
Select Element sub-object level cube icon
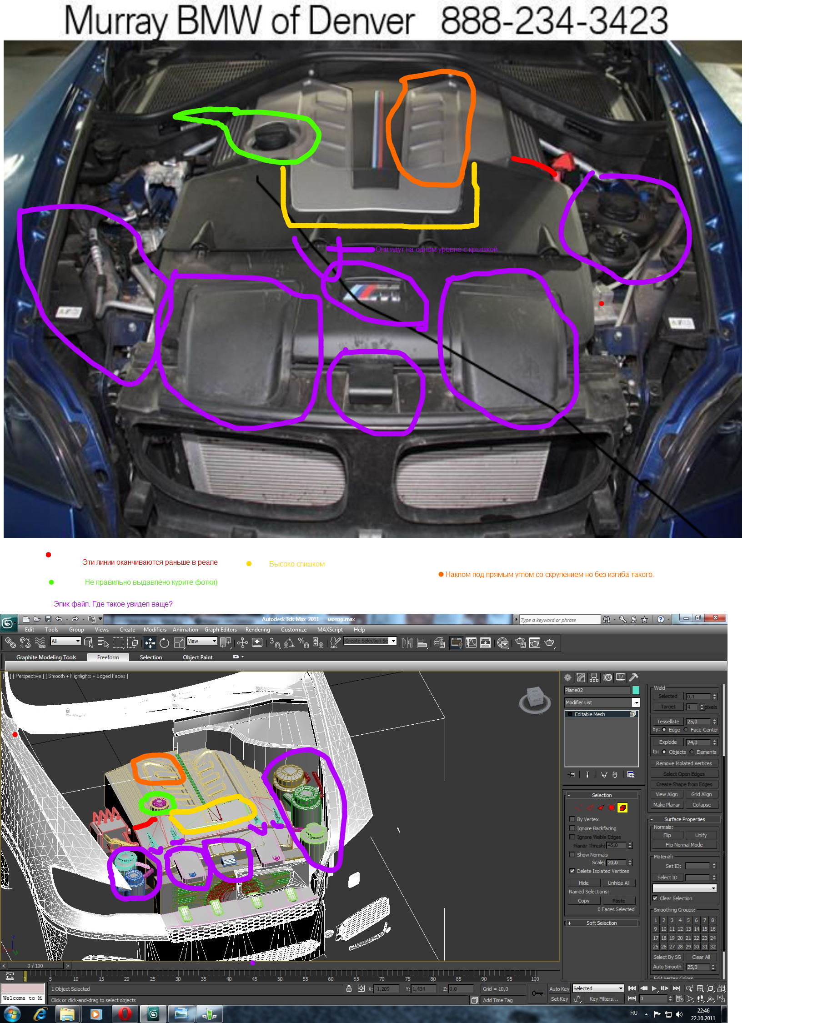pyautogui.click(x=622, y=807)
